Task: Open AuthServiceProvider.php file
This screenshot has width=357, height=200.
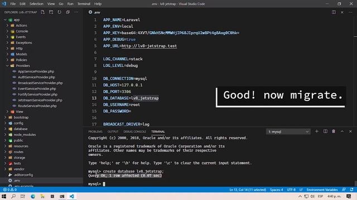Action: [36, 77]
